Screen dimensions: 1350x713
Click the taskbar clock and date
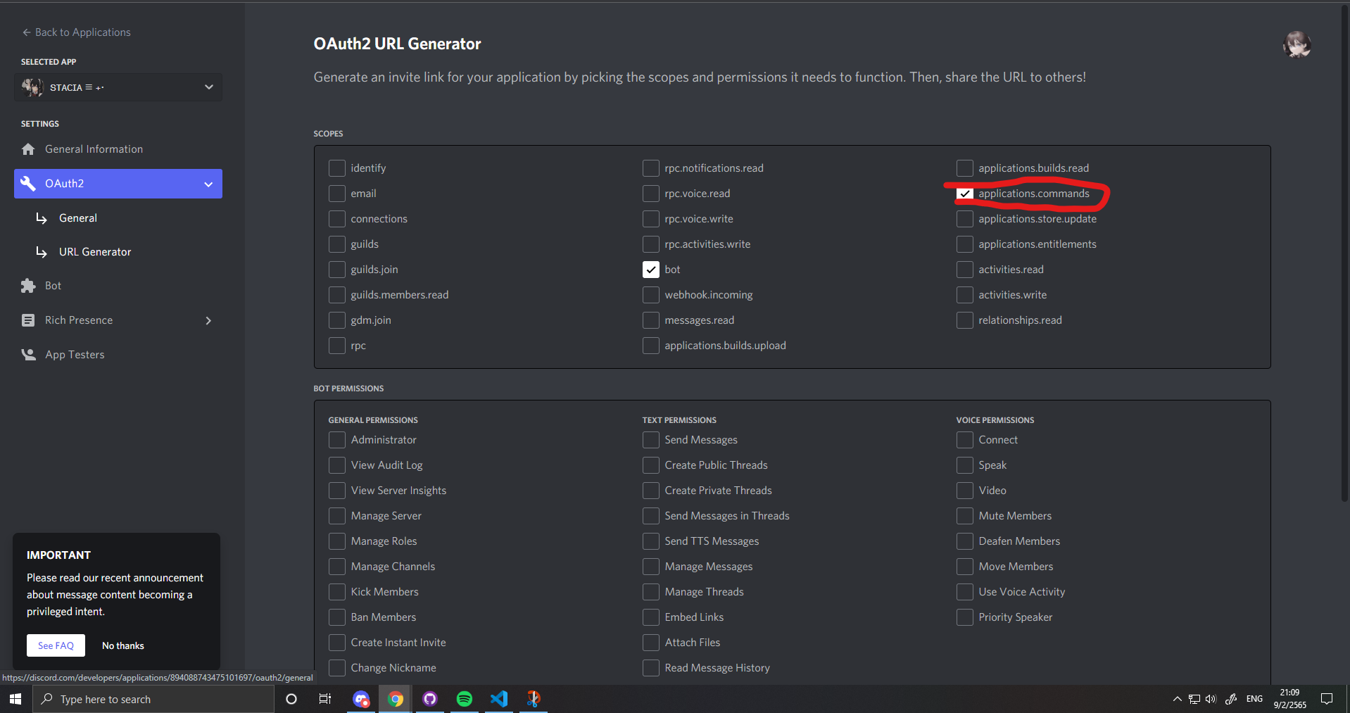click(x=1289, y=699)
